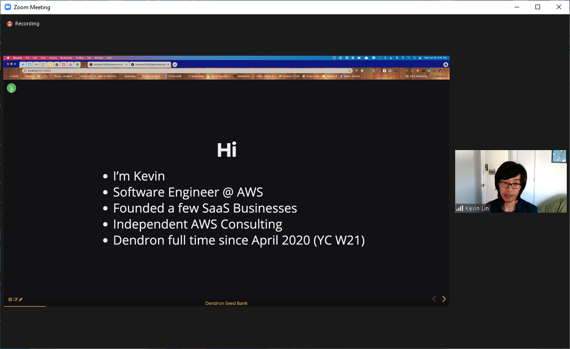This screenshot has height=349, width=570.
Task: Minimize the Zoom Meeting window
Action: point(517,7)
